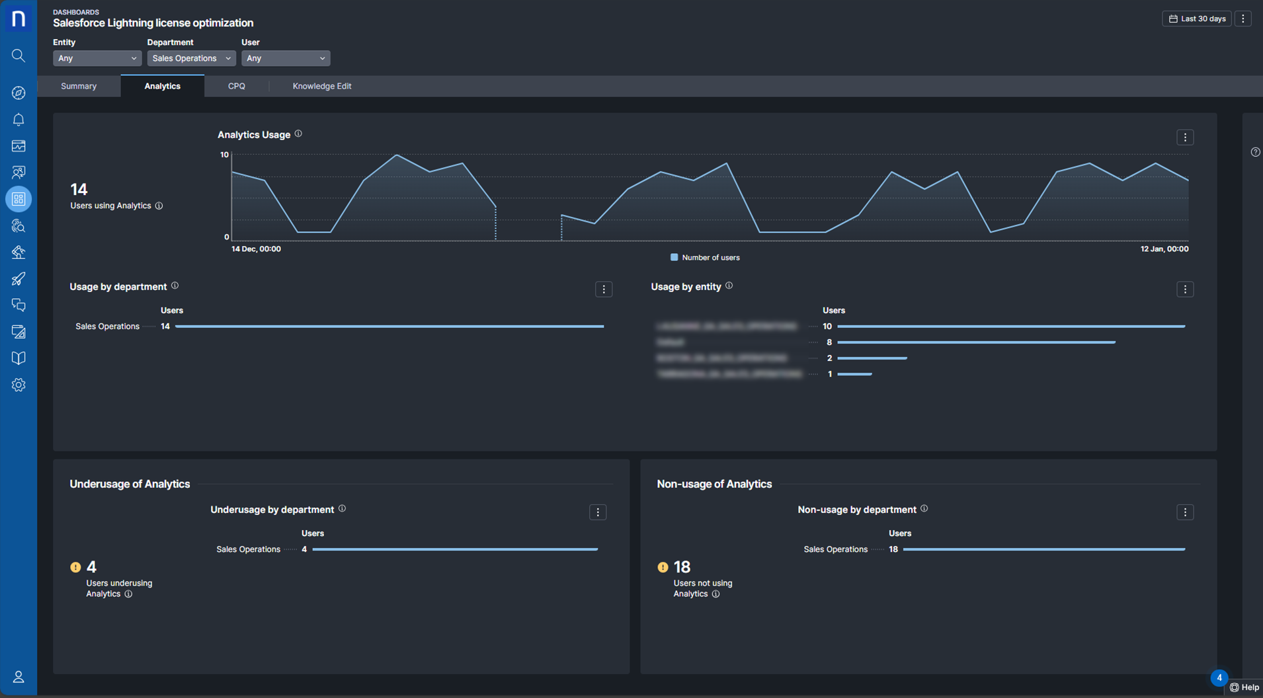Viewport: 1263px width, 698px height.
Task: Switch to the Knowledge Edit tab
Action: (322, 86)
